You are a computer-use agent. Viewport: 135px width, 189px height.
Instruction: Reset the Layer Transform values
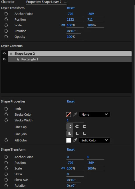[x=70, y=8]
